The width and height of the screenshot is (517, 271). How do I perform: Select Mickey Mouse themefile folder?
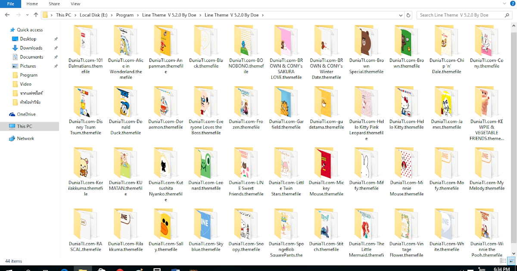point(326,171)
